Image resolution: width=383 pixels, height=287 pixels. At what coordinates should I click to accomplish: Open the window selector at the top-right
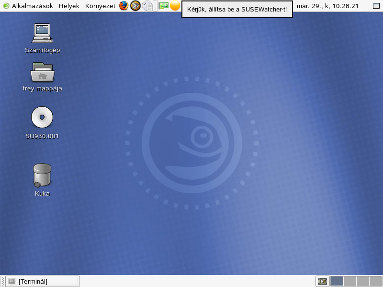(x=376, y=6)
